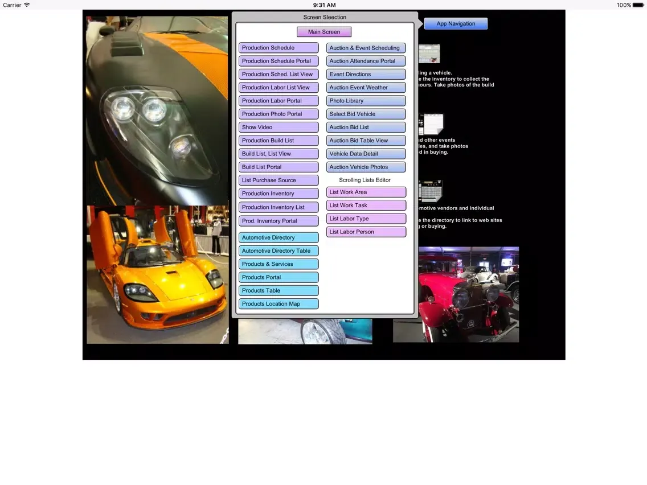Image resolution: width=647 pixels, height=485 pixels.
Task: Edit List Work Area
Action: click(366, 192)
